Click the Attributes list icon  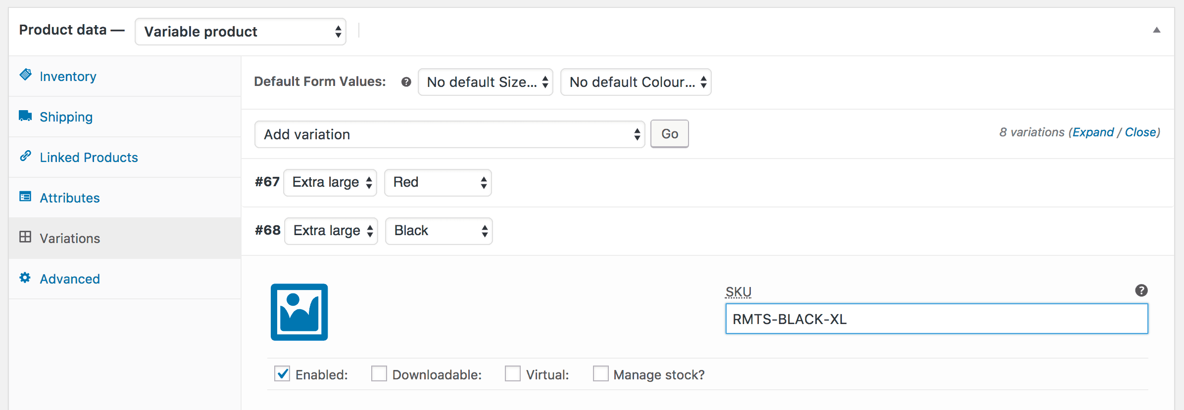25,197
